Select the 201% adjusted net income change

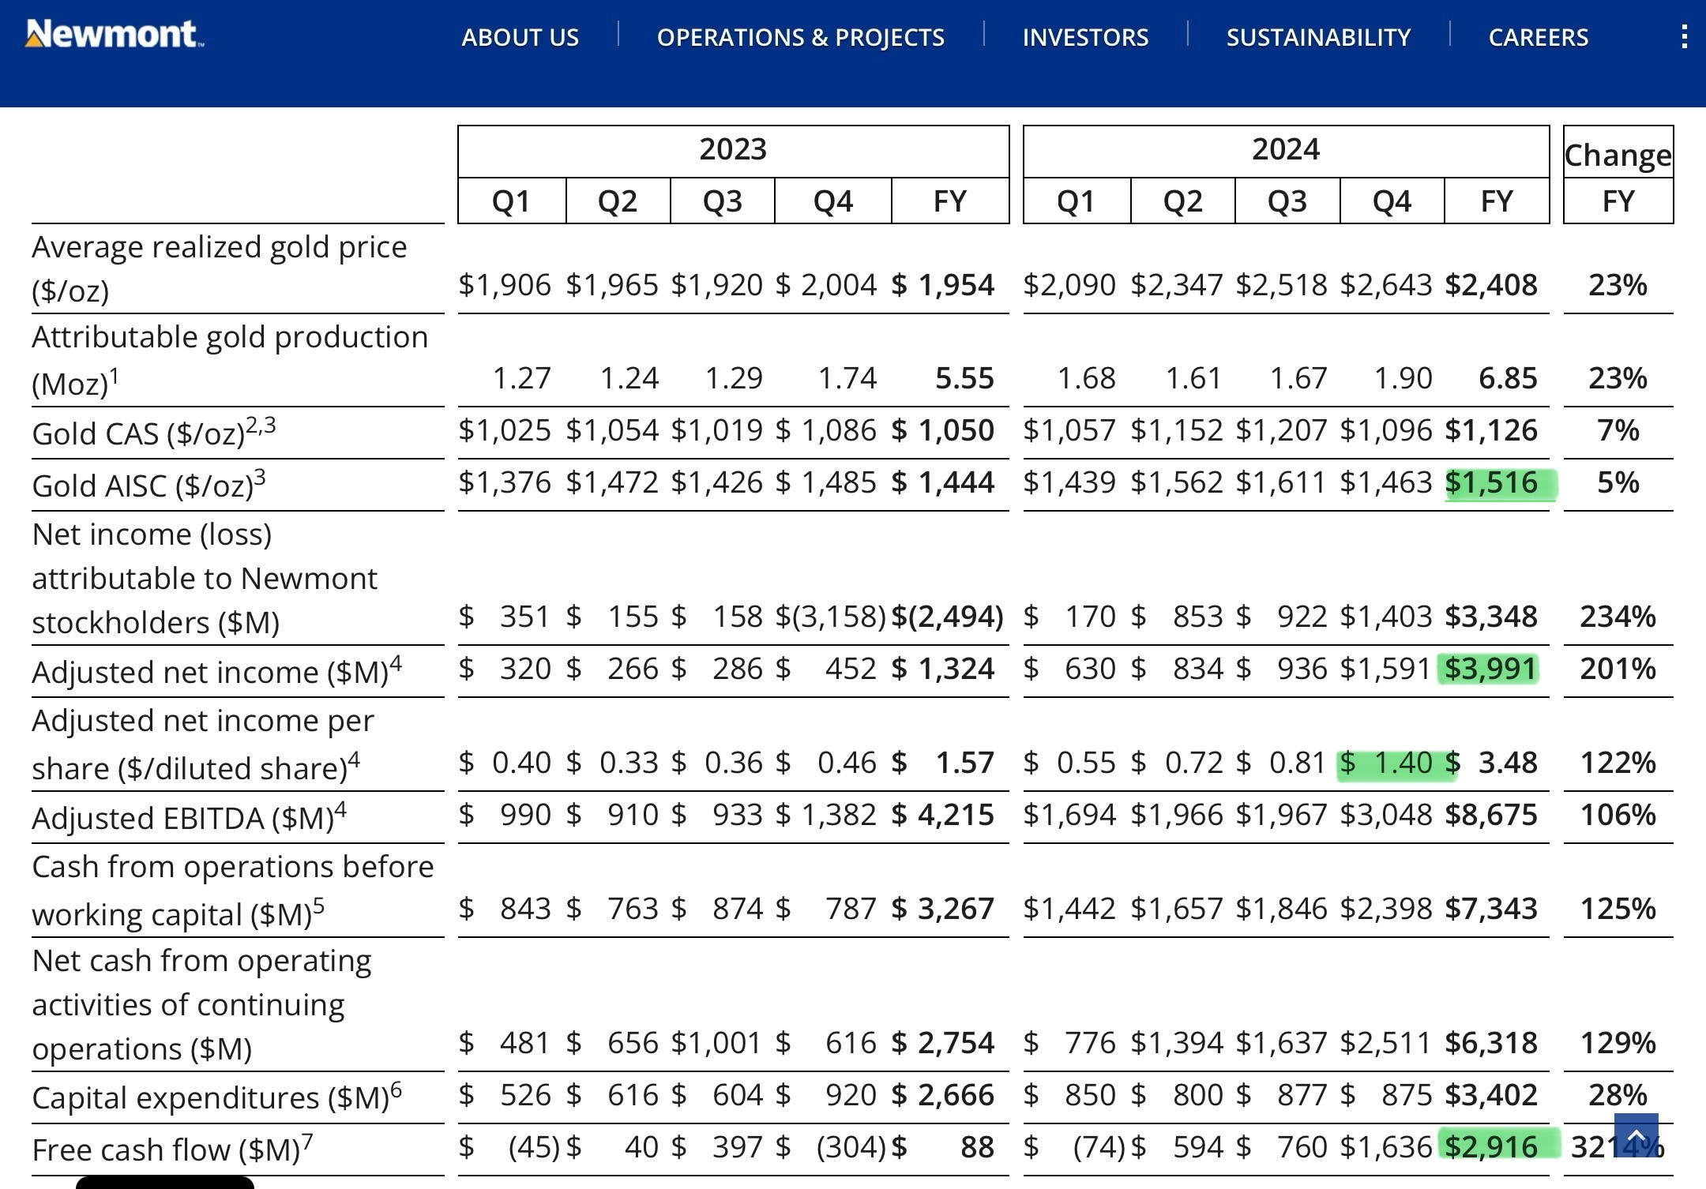pyautogui.click(x=1618, y=670)
